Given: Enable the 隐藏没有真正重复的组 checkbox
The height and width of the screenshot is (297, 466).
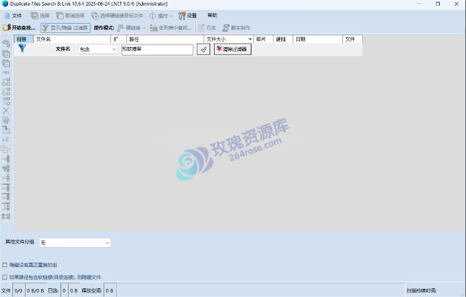Looking at the screenshot, I should click(5, 265).
